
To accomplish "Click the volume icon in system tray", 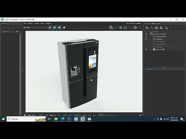I will pos(168,119).
